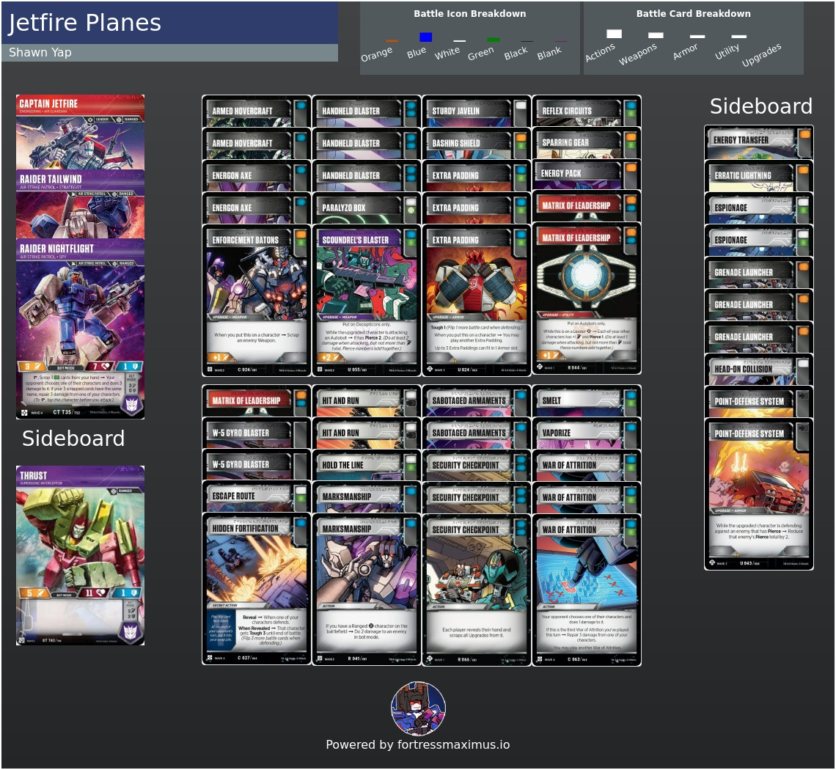Click the orange battle pip on Energy Transfer
The height and width of the screenshot is (770, 836).
click(x=804, y=134)
